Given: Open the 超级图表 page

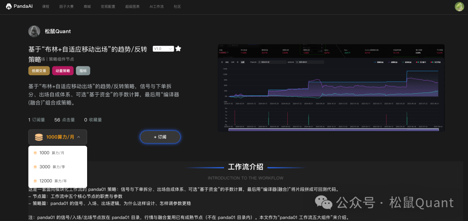Looking at the screenshot, I should 132,6.
